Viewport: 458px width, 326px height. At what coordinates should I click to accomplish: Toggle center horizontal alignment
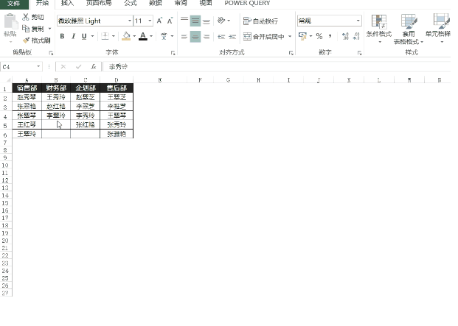click(x=195, y=37)
